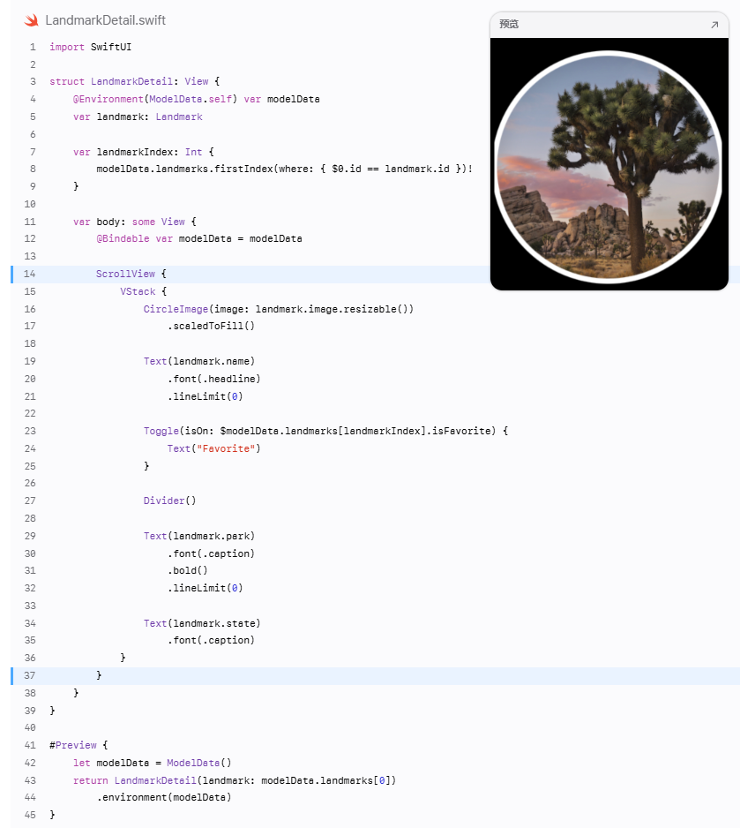This screenshot has width=740, height=828.
Task: Click the circular Joshua tree preview image
Action: (x=608, y=167)
